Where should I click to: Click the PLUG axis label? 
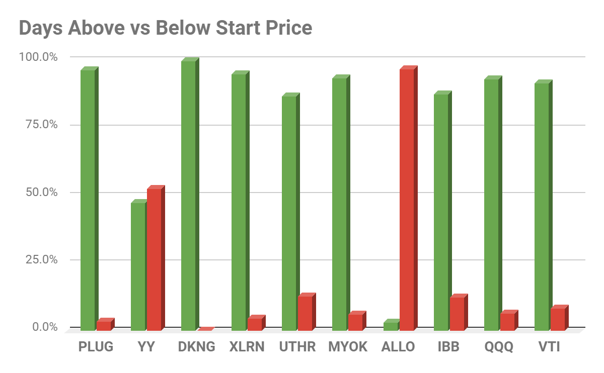96,347
